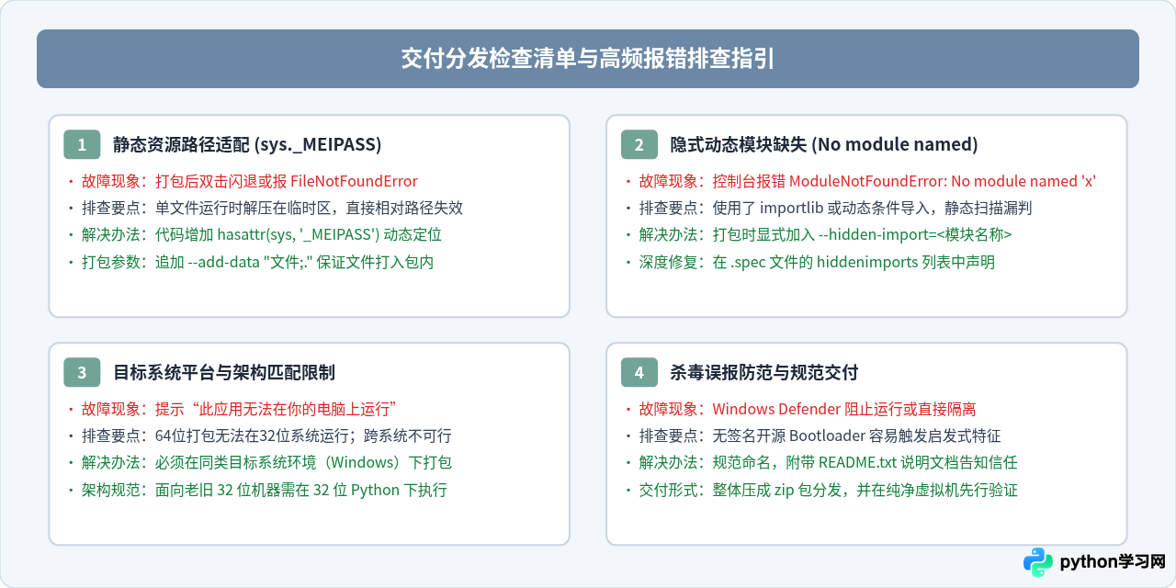Screen dimensions: 1176x588
Task: Click number badge 4 beside 杀毒误报防范与规范交付
Action: [x=639, y=372]
